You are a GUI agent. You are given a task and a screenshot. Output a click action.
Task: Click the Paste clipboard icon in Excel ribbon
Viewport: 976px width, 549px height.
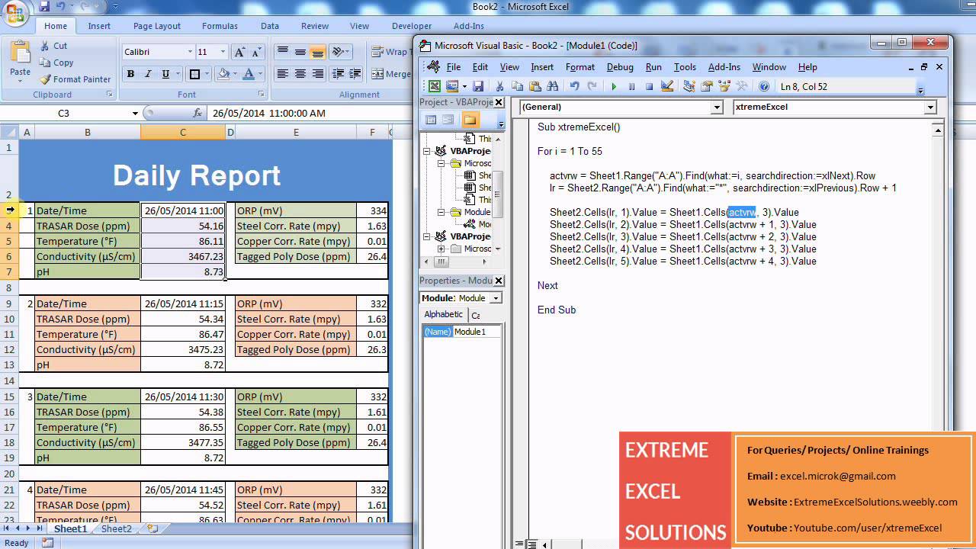(x=21, y=53)
